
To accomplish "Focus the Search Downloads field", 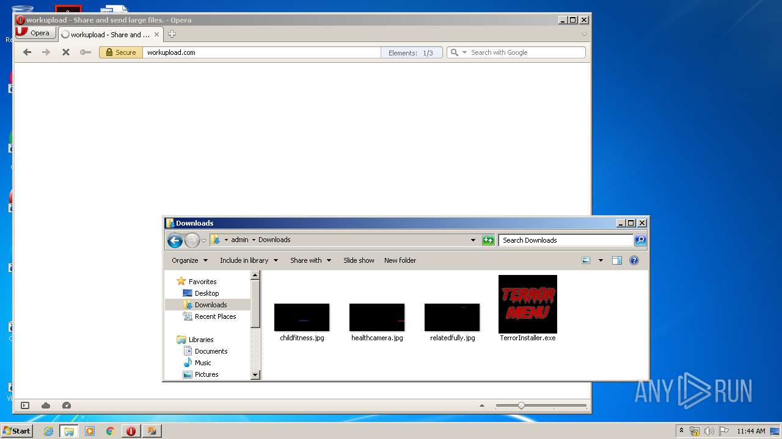I will coord(566,240).
